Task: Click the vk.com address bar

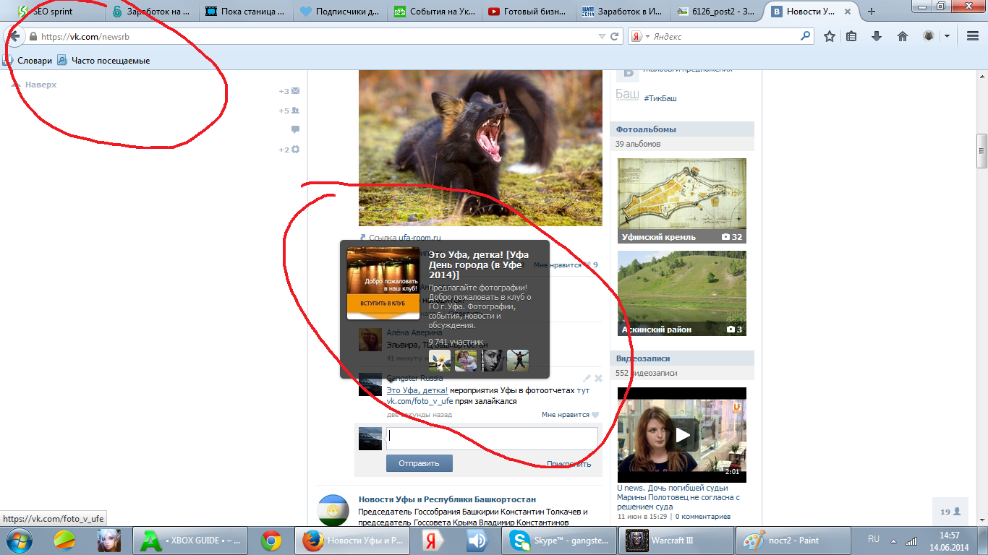Action: pyautogui.click(x=311, y=36)
